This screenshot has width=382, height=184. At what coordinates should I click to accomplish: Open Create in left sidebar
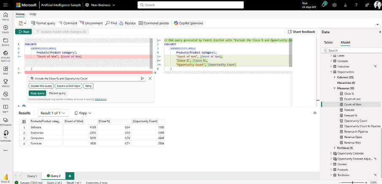(x=5, y=29)
